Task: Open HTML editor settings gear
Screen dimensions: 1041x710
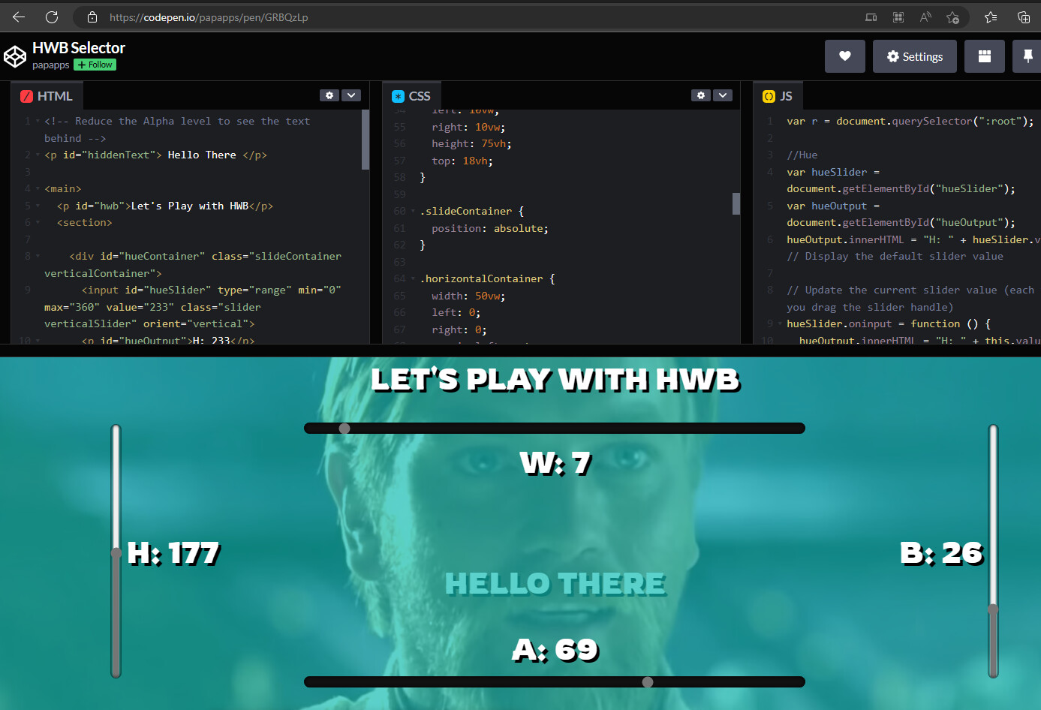Action: [329, 95]
